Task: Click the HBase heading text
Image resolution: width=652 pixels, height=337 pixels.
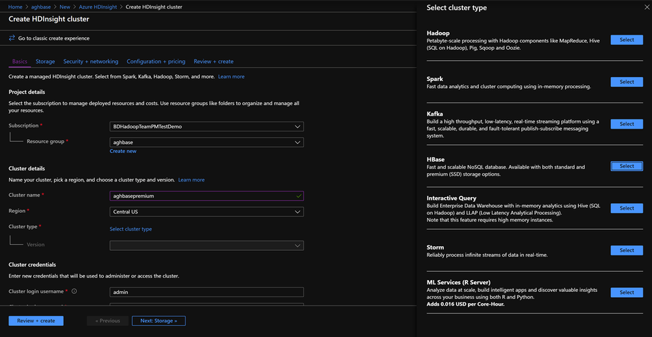Action: 436,160
